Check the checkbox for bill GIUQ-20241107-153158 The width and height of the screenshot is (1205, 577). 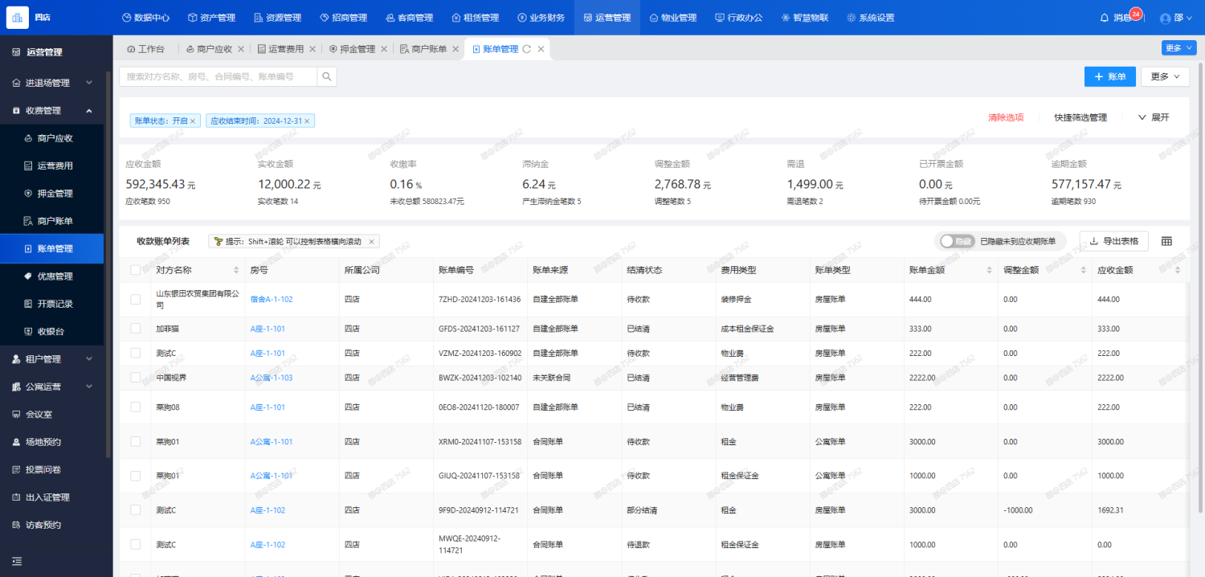coord(135,475)
